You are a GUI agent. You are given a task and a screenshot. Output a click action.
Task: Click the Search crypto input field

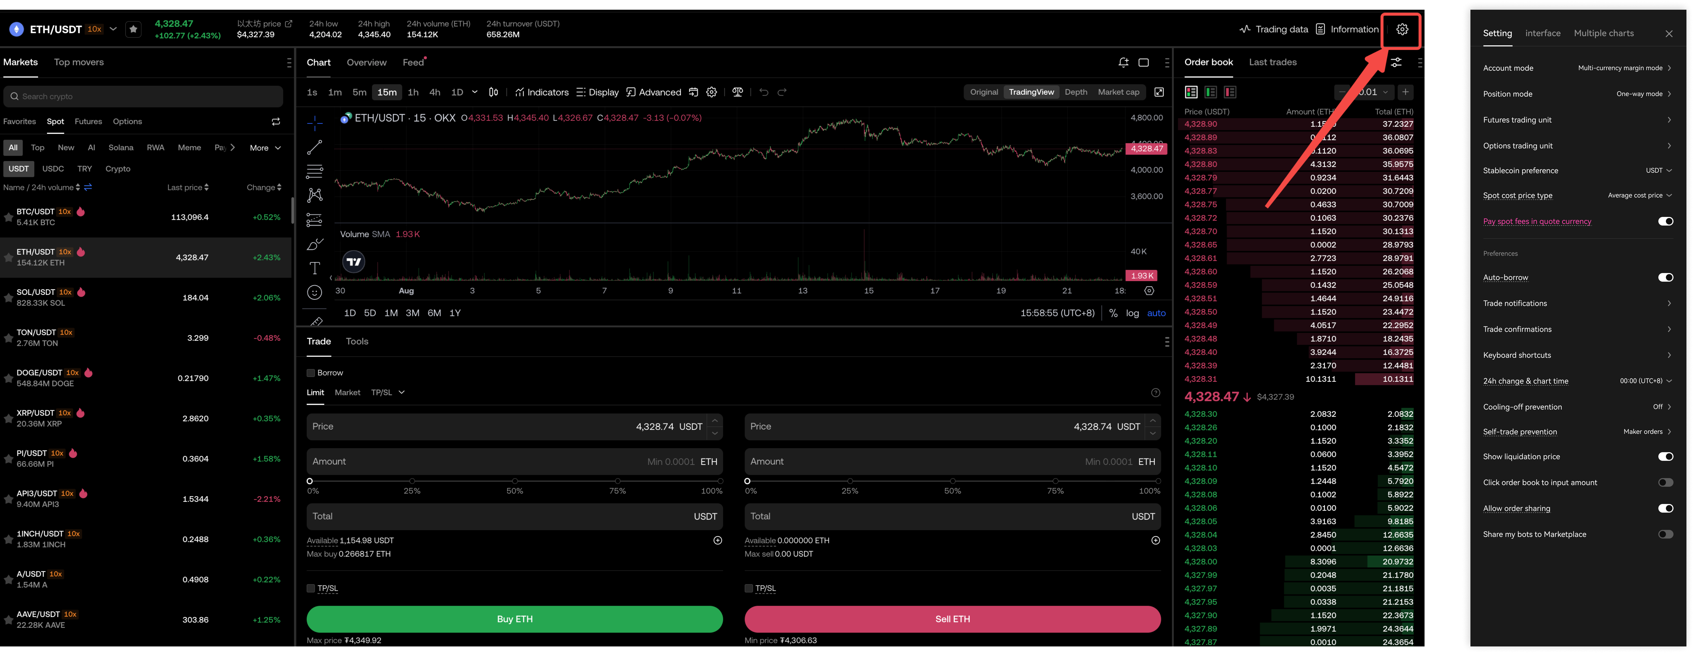pos(143,96)
